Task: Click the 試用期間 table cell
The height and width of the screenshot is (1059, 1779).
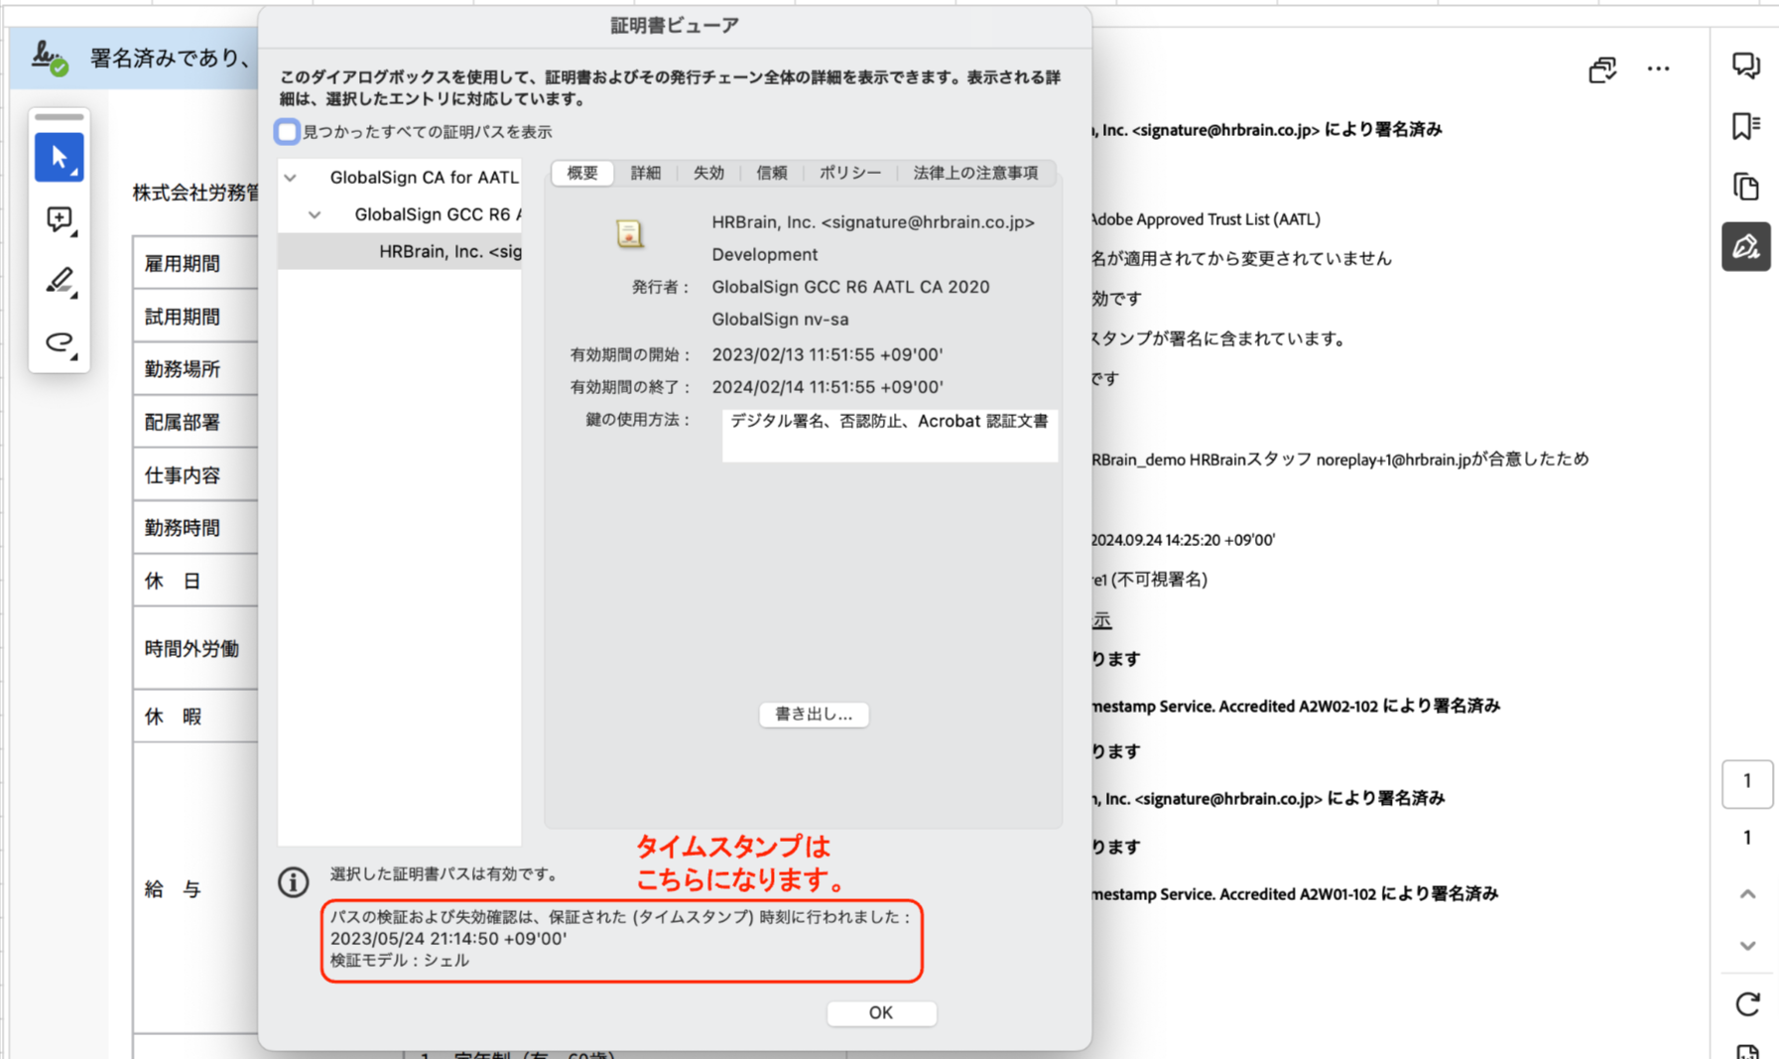Action: click(x=195, y=316)
